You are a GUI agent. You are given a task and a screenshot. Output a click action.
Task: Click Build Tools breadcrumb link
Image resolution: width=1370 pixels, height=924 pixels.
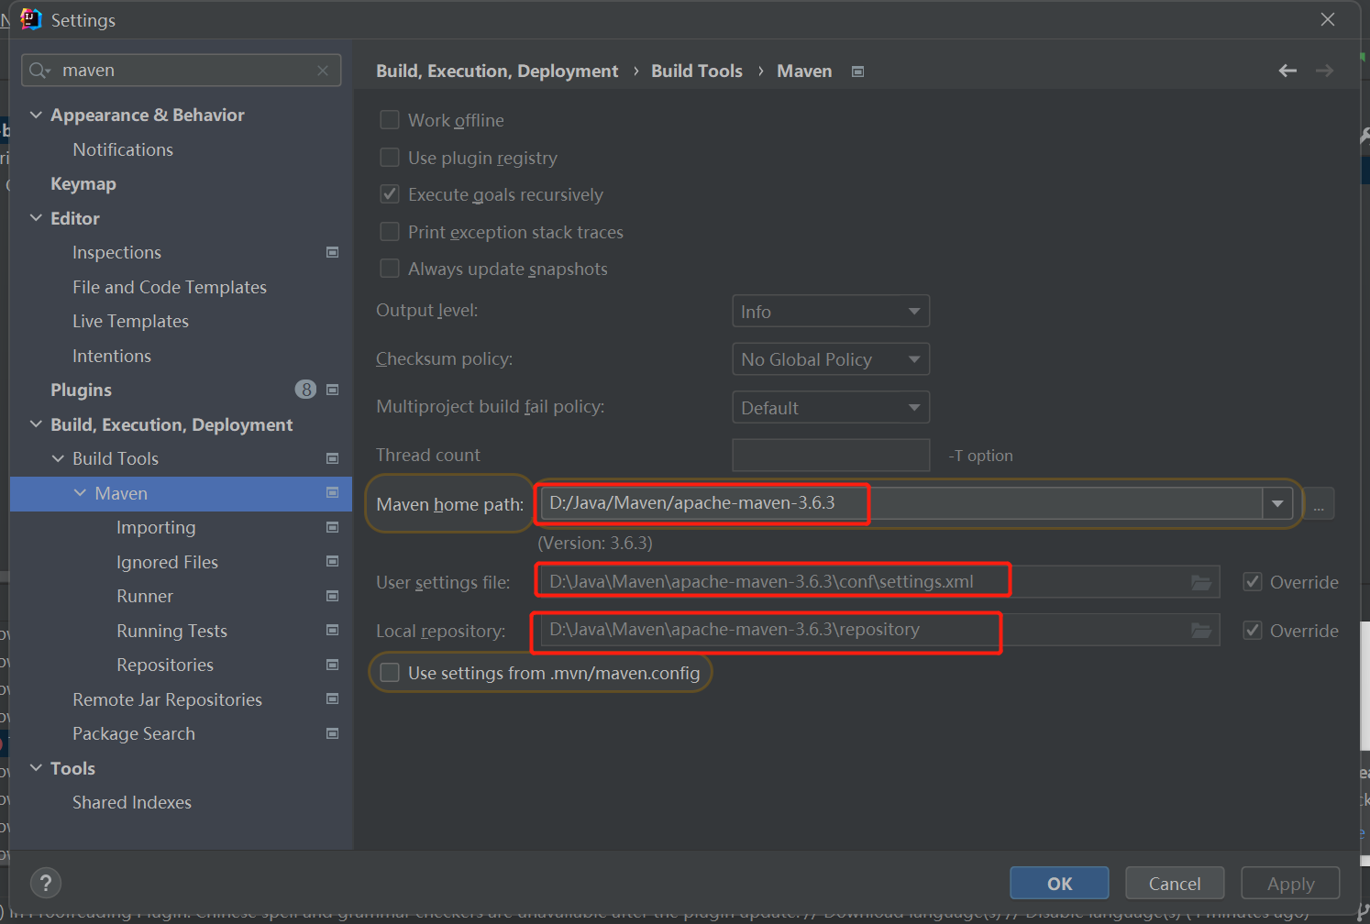[697, 71]
